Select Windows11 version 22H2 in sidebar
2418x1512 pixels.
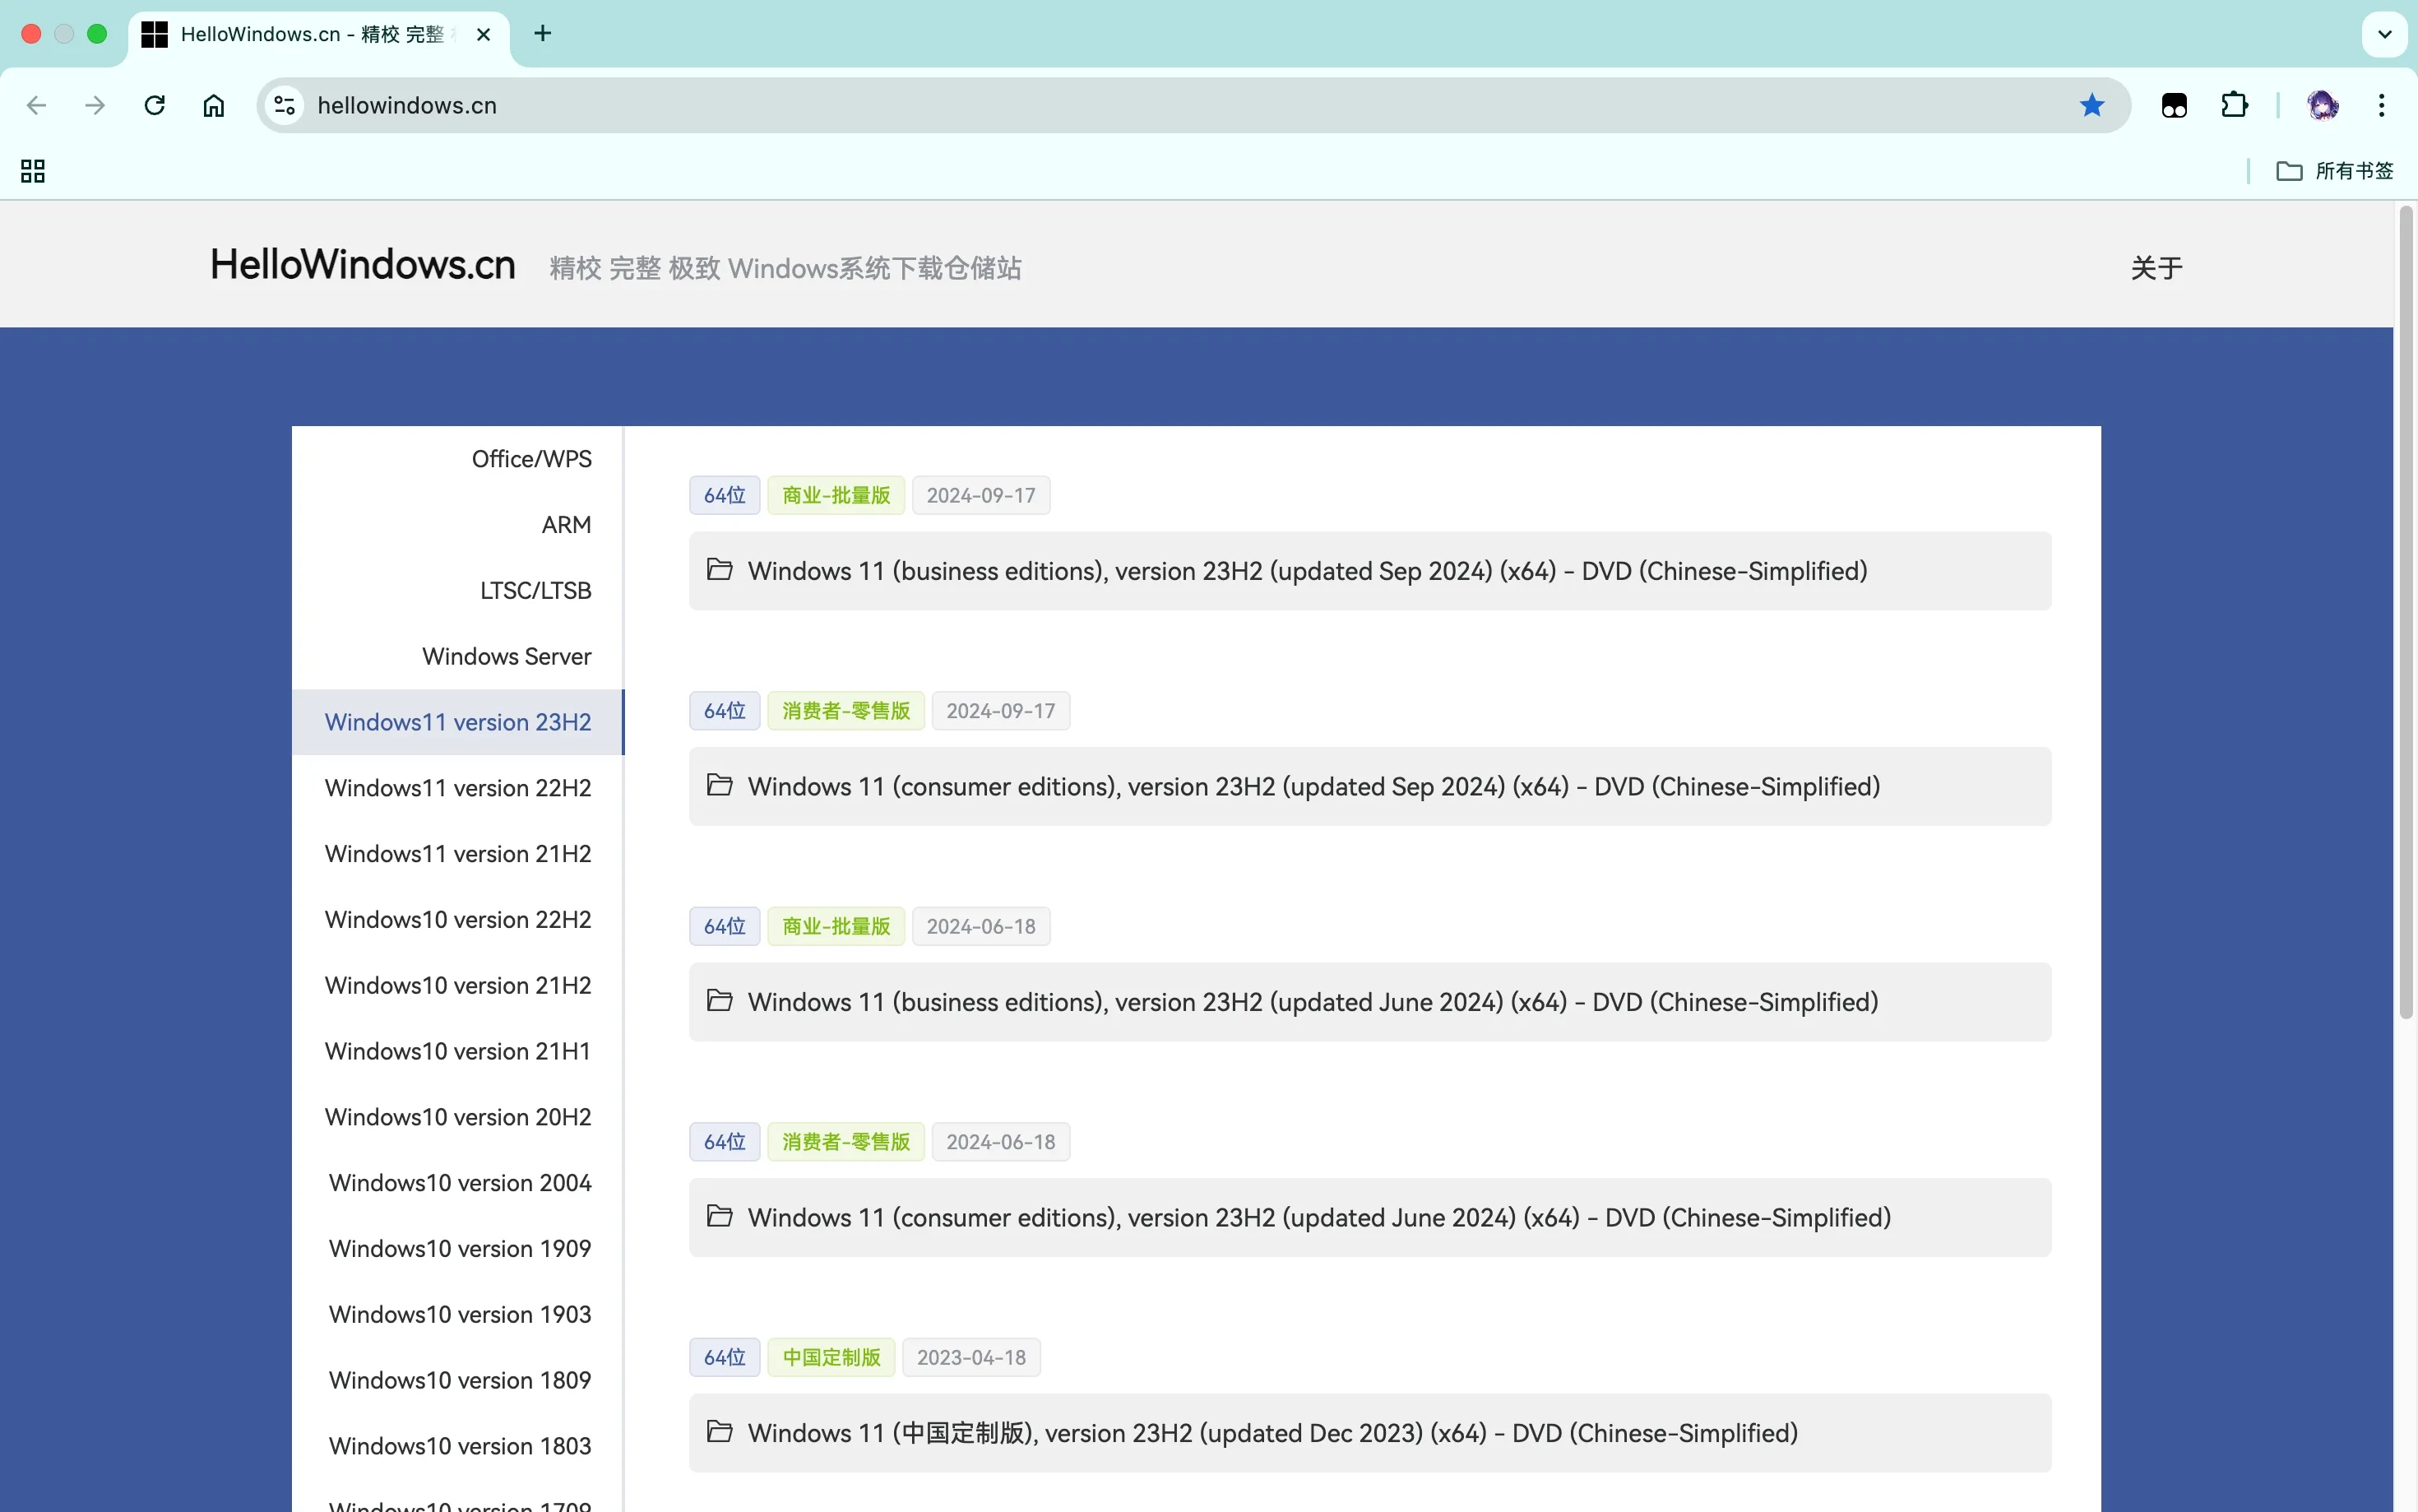[458, 788]
